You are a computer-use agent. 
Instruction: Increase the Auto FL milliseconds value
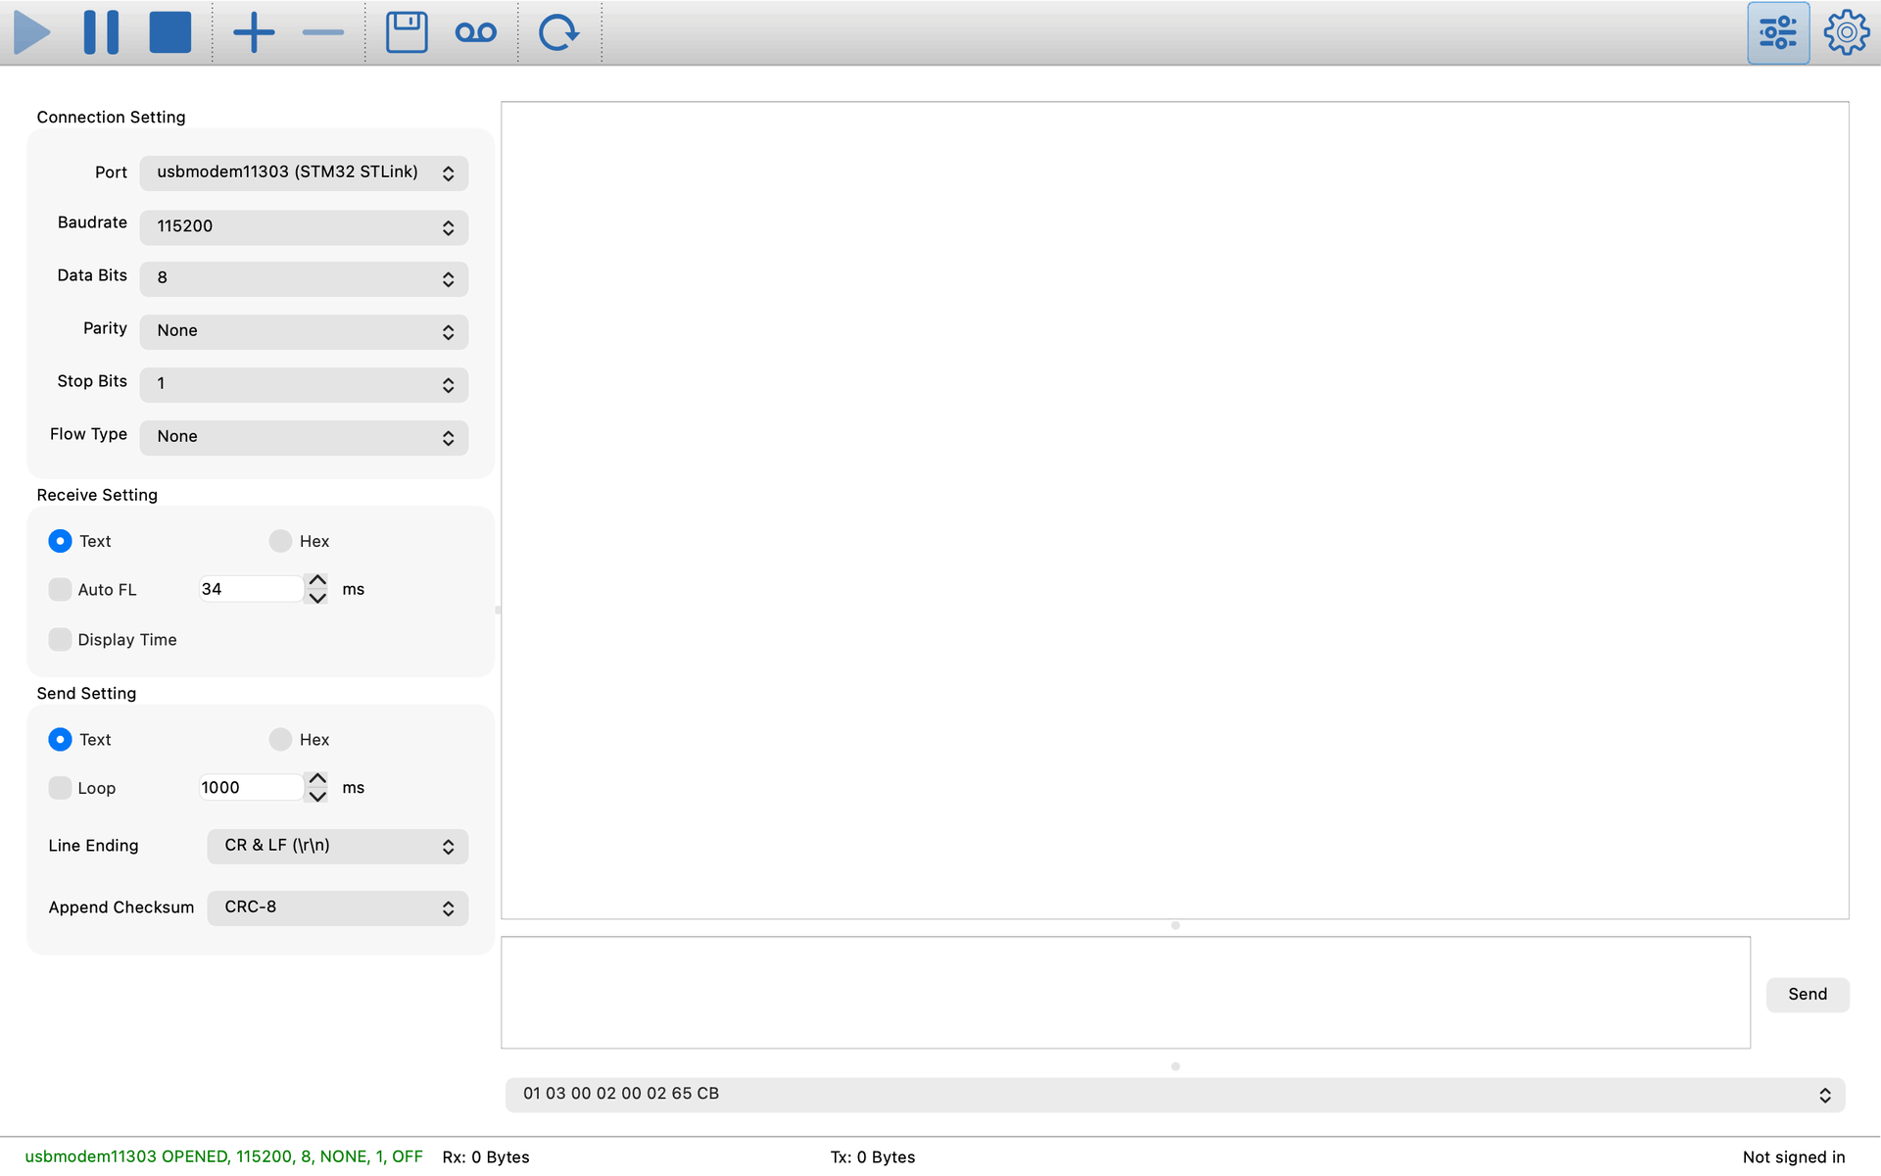click(x=317, y=581)
